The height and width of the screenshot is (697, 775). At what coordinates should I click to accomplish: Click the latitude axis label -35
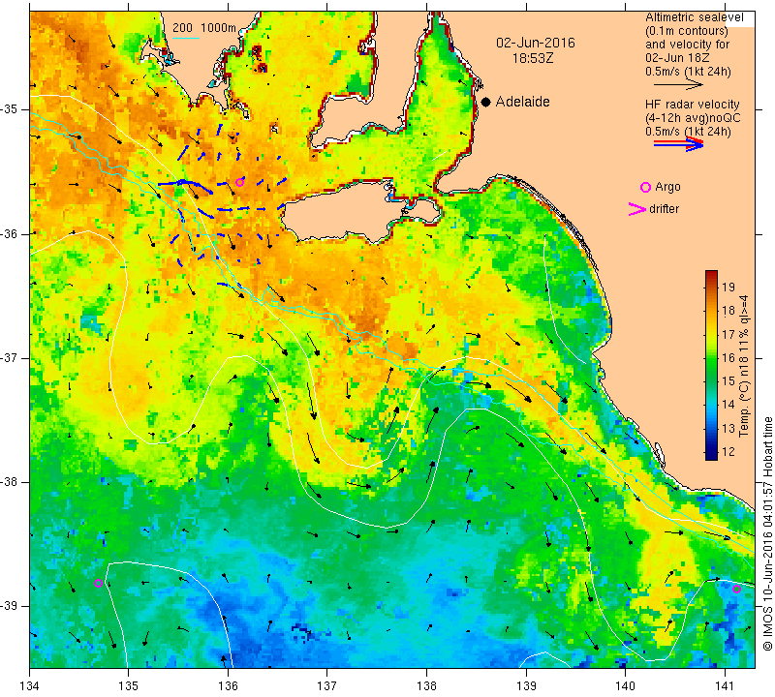tap(10, 109)
